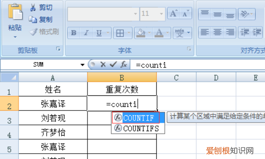The height and width of the screenshot is (159, 265).
Task: Toggle bottom vertical alignment
Action: coord(230,14)
